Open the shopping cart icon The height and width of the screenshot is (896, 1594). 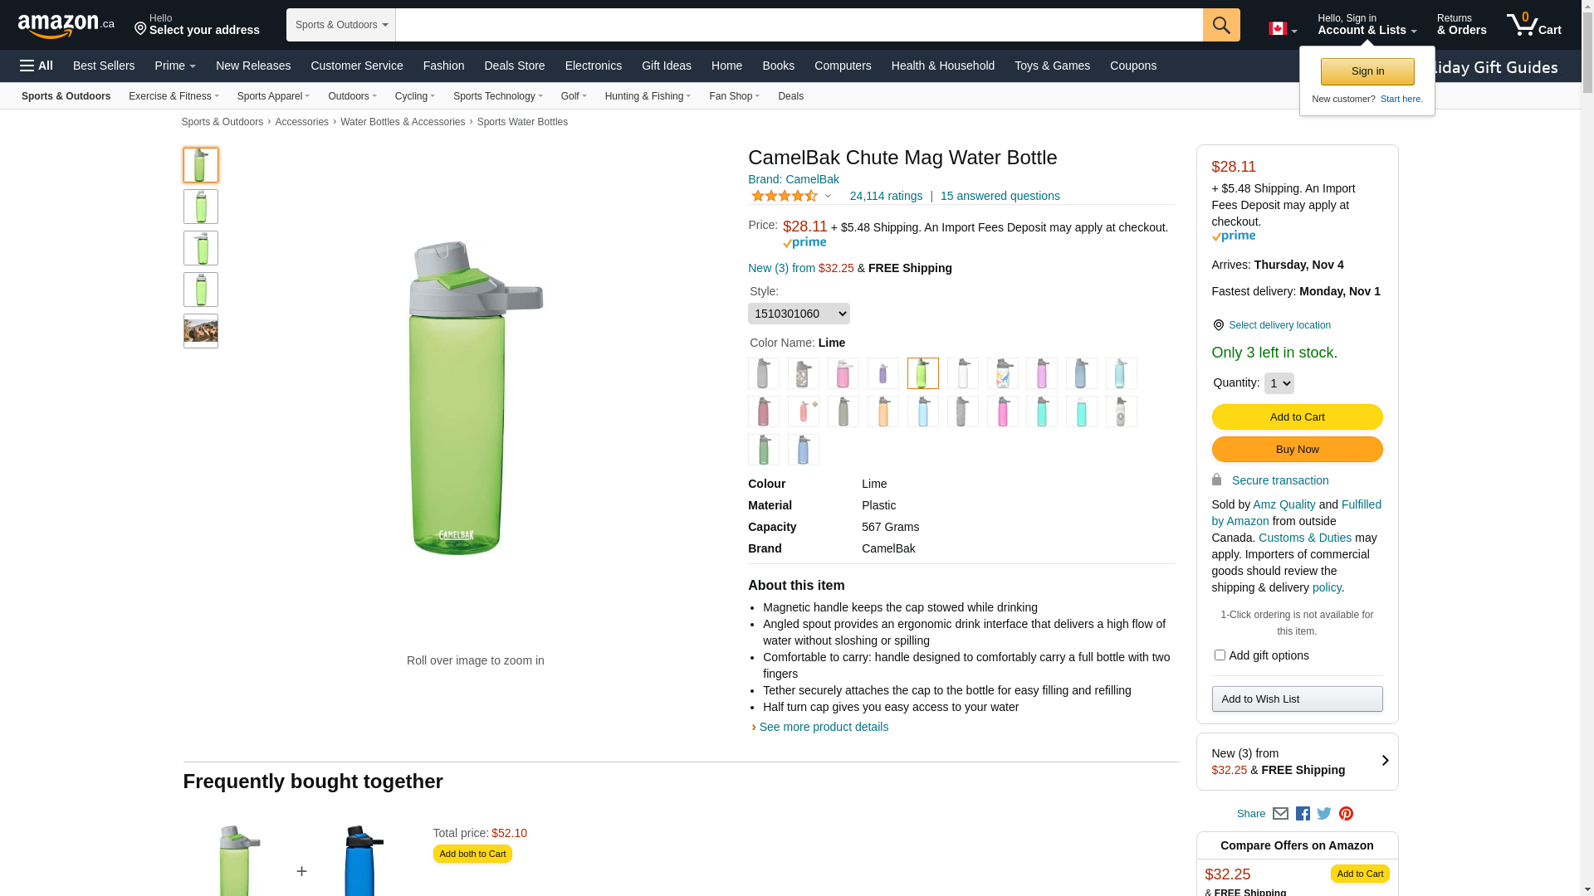click(1533, 25)
